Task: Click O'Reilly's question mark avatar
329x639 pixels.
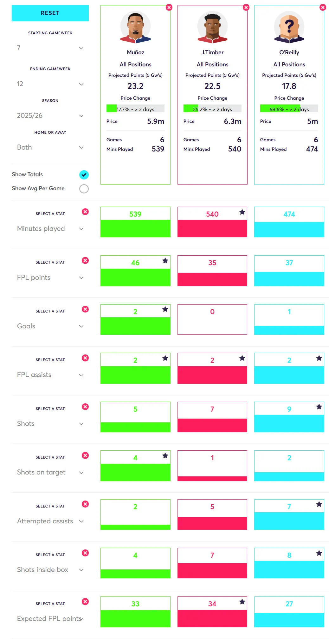Action: coord(289,27)
